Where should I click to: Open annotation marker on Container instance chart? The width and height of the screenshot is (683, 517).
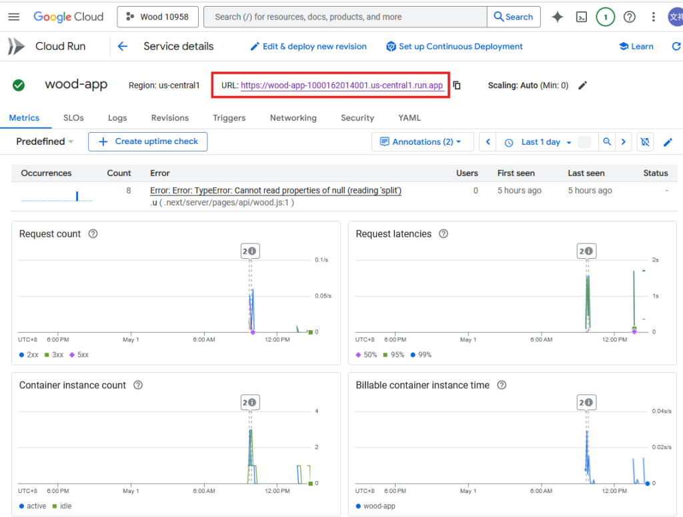[x=250, y=402]
